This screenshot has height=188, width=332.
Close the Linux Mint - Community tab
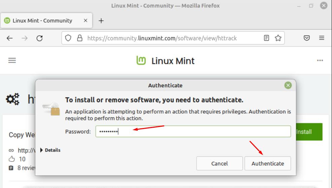click(x=86, y=21)
